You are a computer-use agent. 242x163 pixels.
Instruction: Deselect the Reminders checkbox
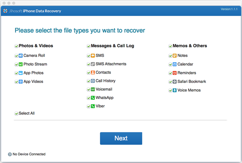pyautogui.click(x=170, y=73)
